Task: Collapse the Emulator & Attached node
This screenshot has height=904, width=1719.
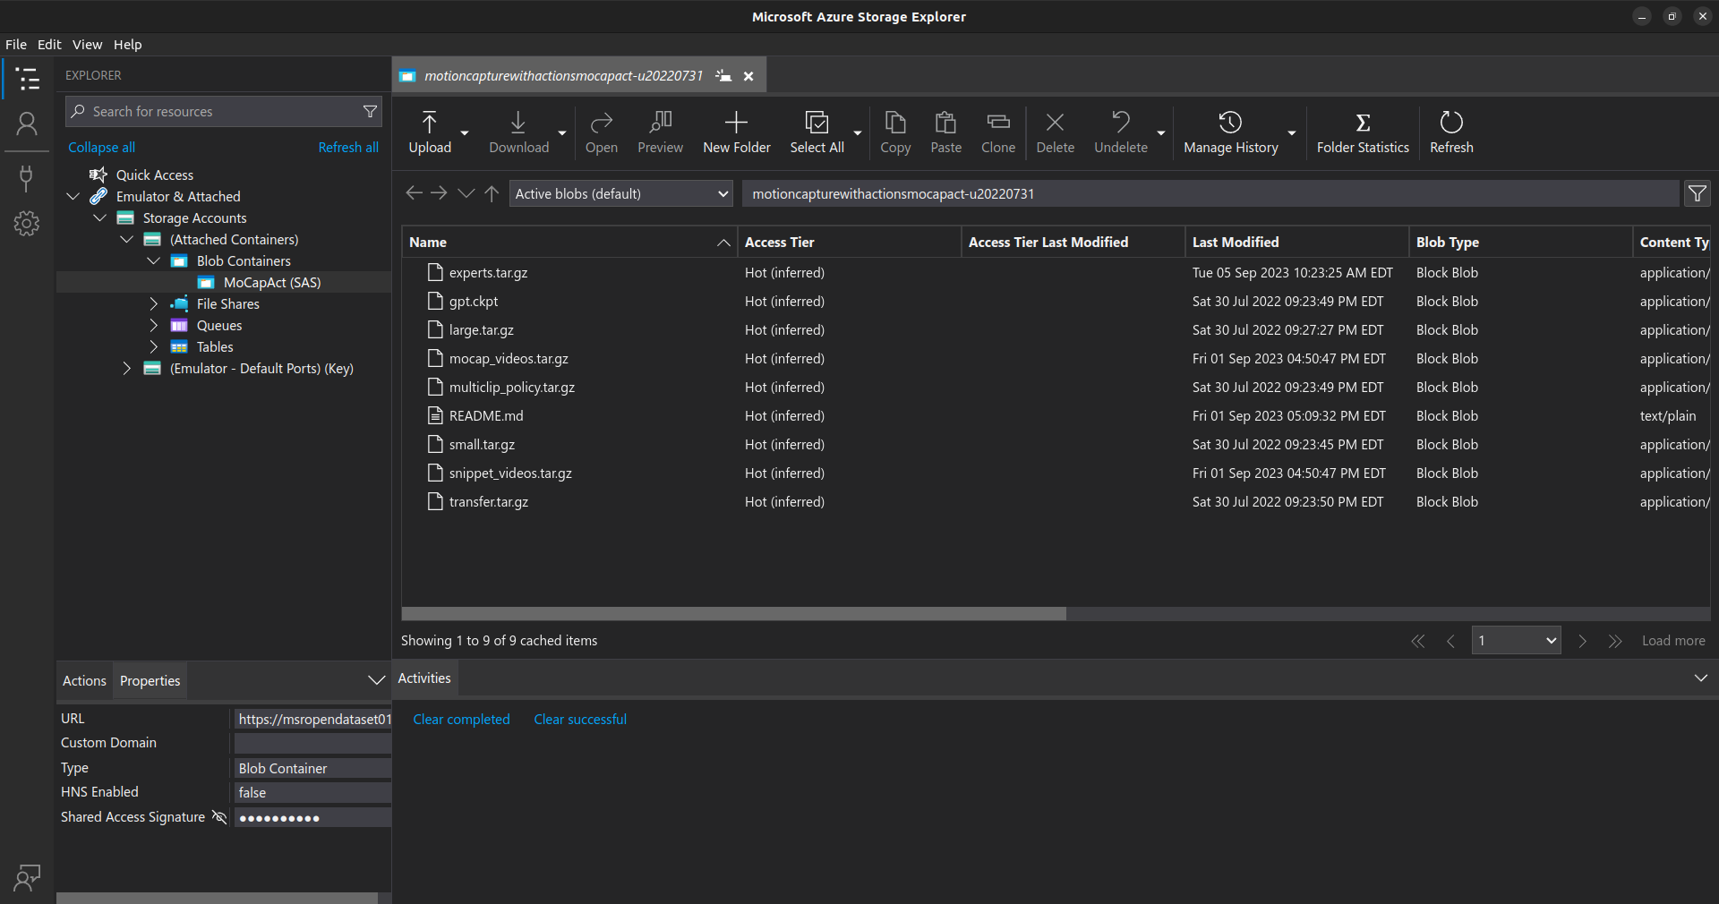Action: click(x=73, y=197)
